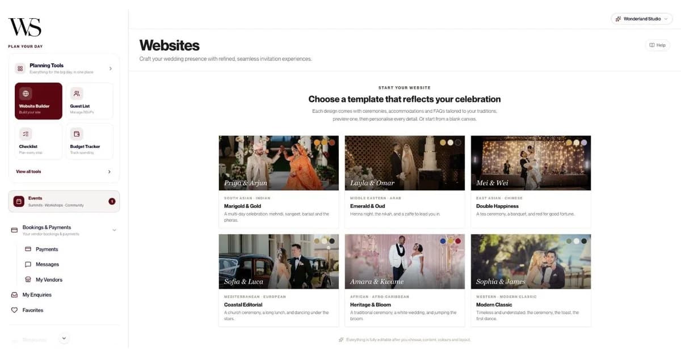The width and height of the screenshot is (681, 357).
Task: Select the tan swatch on Sofia & Luca
Action: [x=317, y=241]
